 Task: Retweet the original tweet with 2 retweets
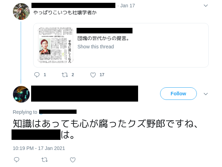coord(65,75)
